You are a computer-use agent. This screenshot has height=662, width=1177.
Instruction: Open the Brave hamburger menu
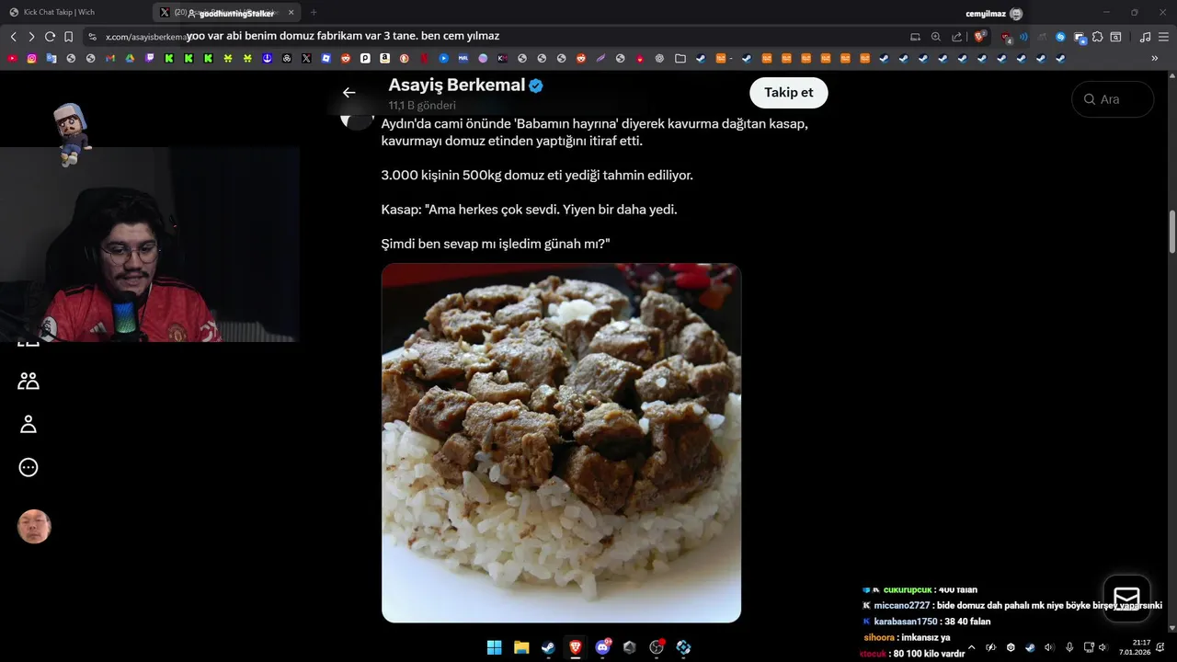(1164, 37)
